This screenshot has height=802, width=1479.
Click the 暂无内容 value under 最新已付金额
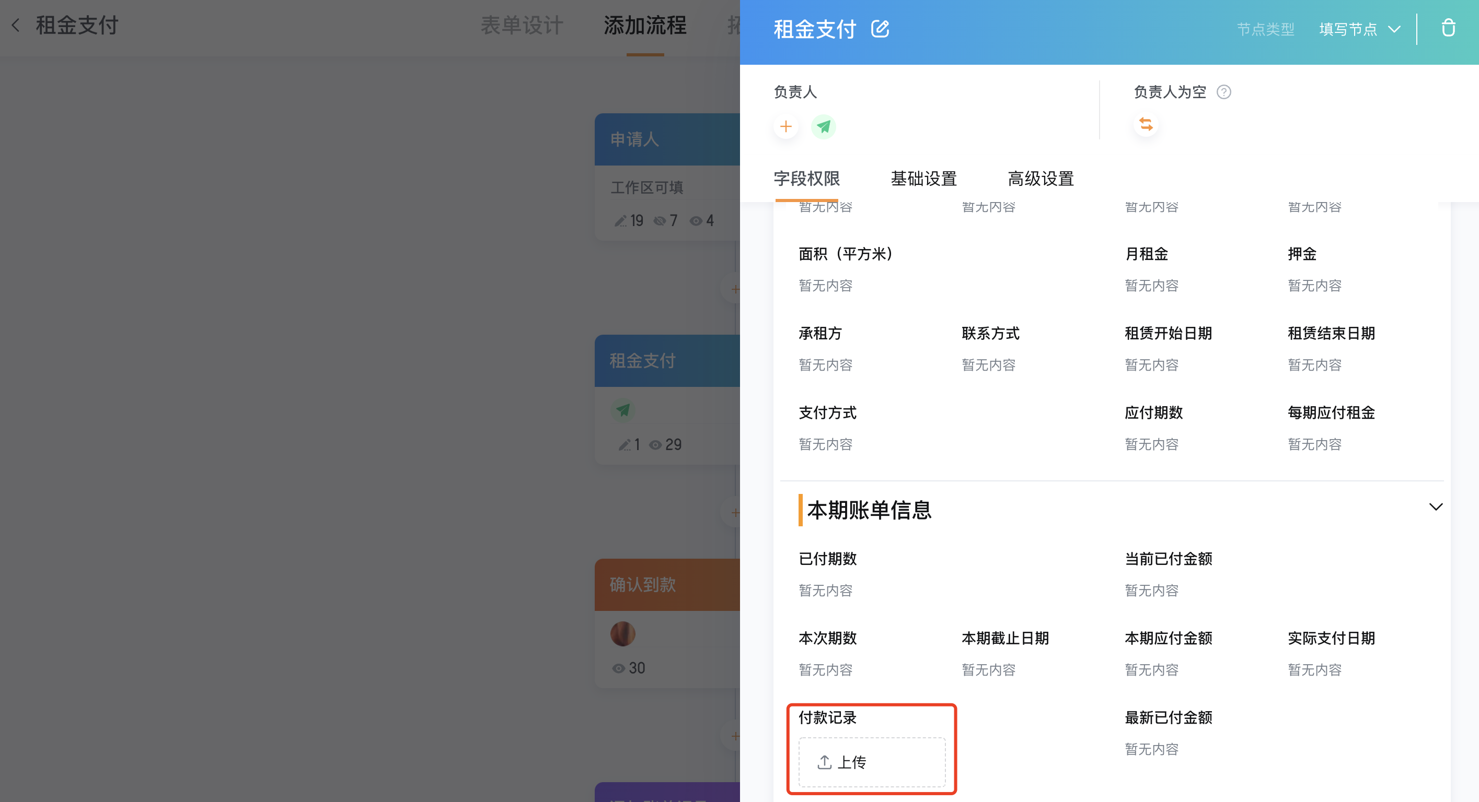coord(1152,749)
